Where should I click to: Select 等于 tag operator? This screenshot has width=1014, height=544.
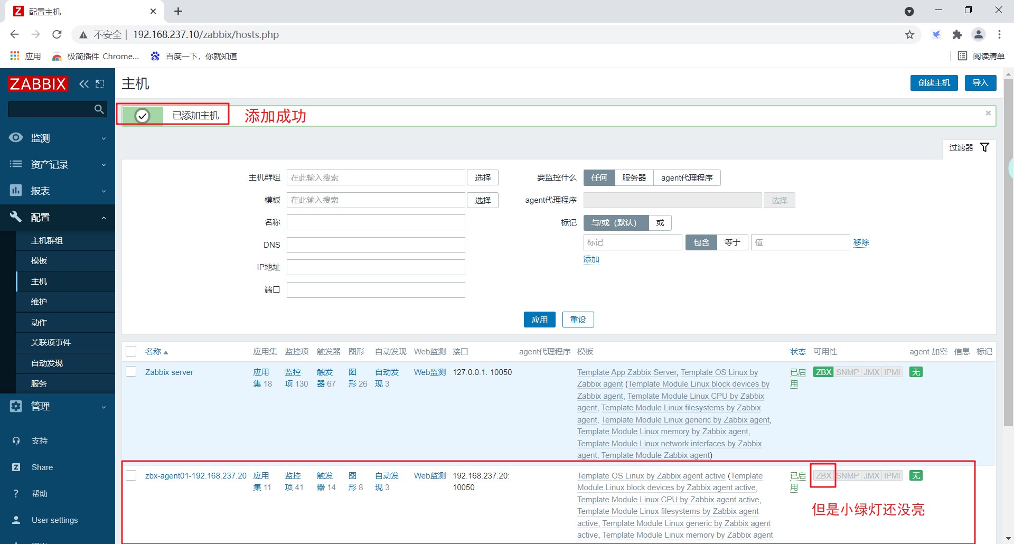[732, 242]
